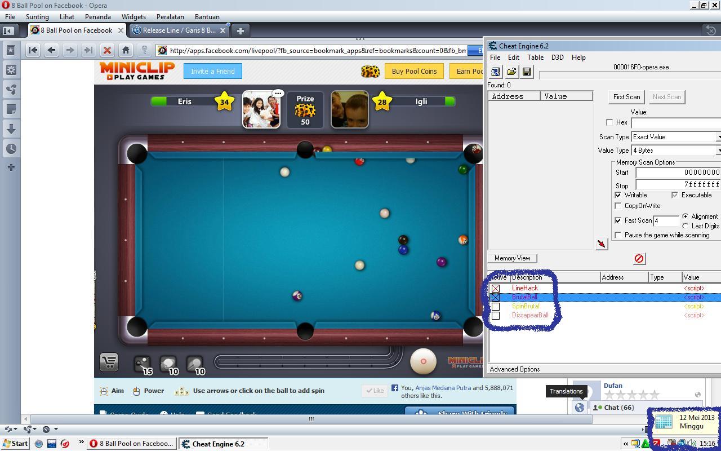The height and width of the screenshot is (451, 721).
Task: Open Widgets gear panel in Opera sidebar
Action: [x=11, y=70]
